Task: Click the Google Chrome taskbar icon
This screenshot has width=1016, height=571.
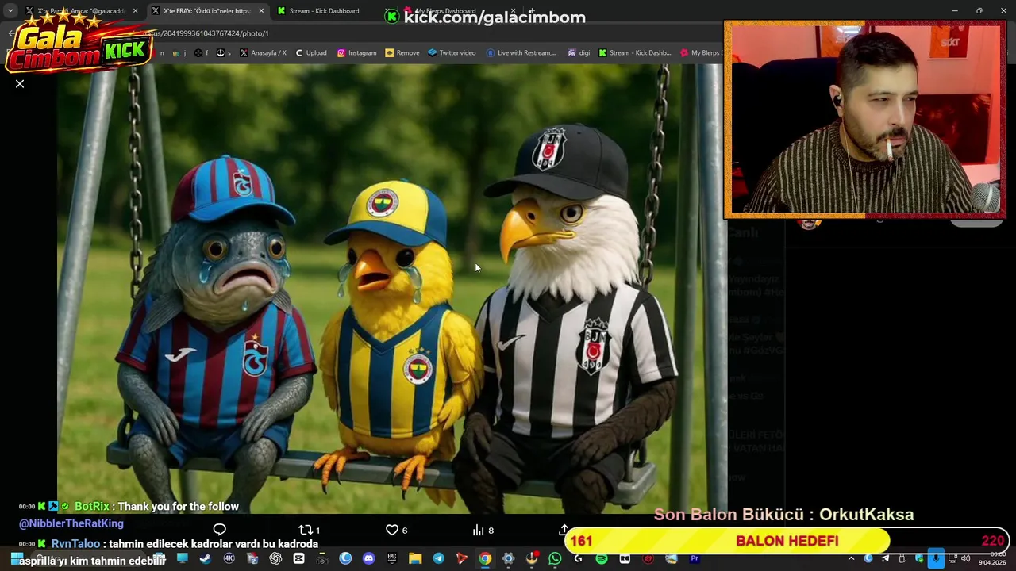Action: tap(485, 558)
